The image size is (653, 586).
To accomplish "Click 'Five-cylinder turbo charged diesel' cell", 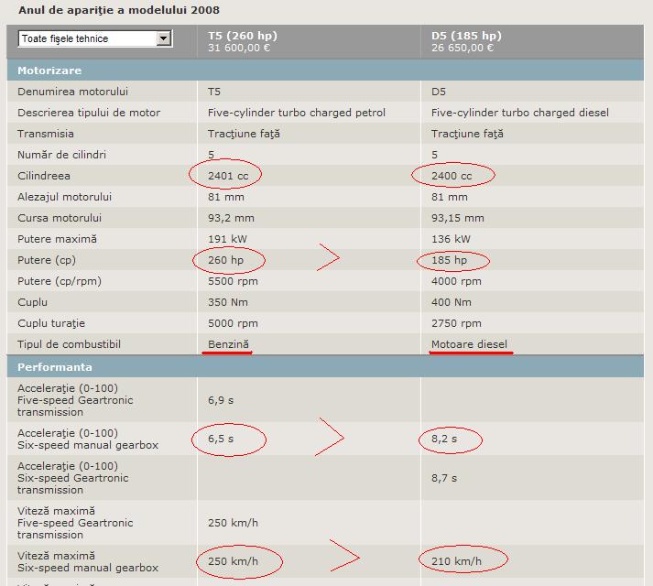I will [x=520, y=113].
